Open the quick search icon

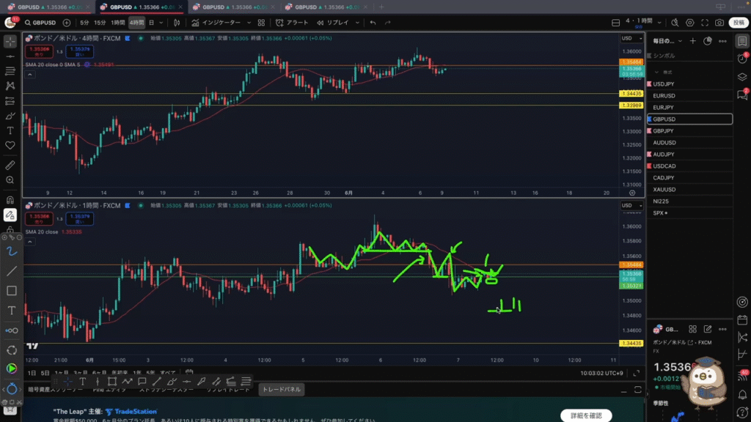coord(675,23)
